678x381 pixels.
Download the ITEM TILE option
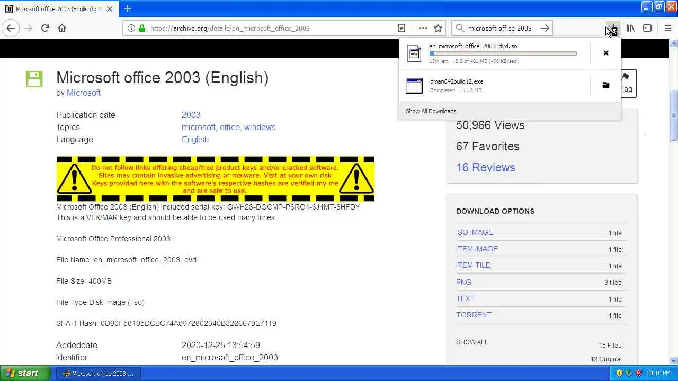(x=473, y=265)
